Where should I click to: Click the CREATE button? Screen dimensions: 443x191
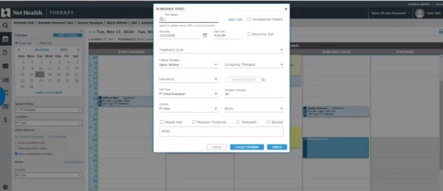coord(277,147)
